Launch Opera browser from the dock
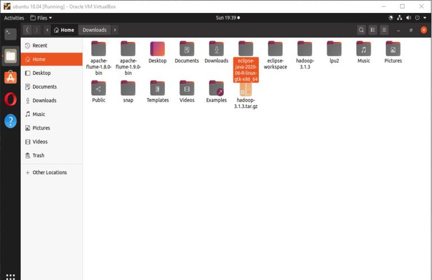The image size is (432, 280). (x=11, y=99)
